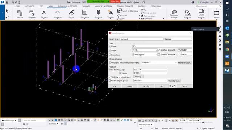This screenshot has height=130, width=232.
Task: Switch to DRAWINGS & REPORTS tab
Action: pos(68,6)
